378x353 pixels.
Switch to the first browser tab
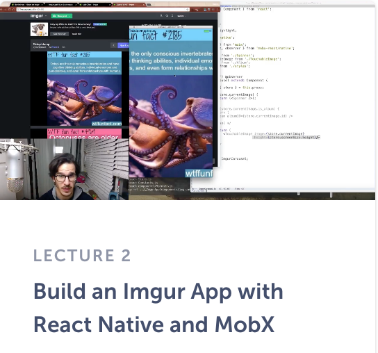[x=27, y=5]
